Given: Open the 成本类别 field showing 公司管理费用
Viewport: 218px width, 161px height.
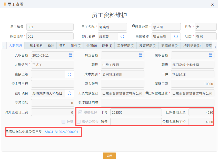Looking at the screenshot, I should point(123,74).
